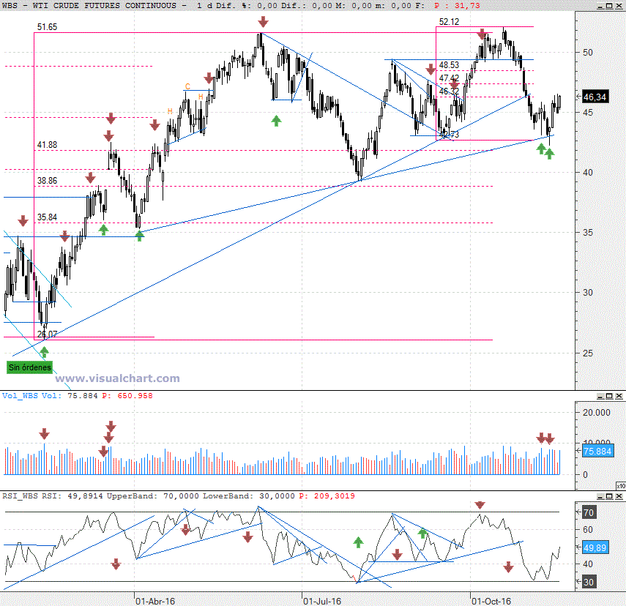Click the green arrow above 'Sin órdenes'
Screen dimensions: 626x606
pos(44,352)
